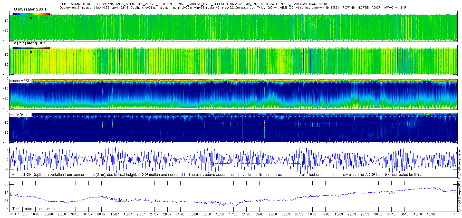Click the '30/09' date tick label
The width and height of the screenshot is (462, 218).
[378, 214]
